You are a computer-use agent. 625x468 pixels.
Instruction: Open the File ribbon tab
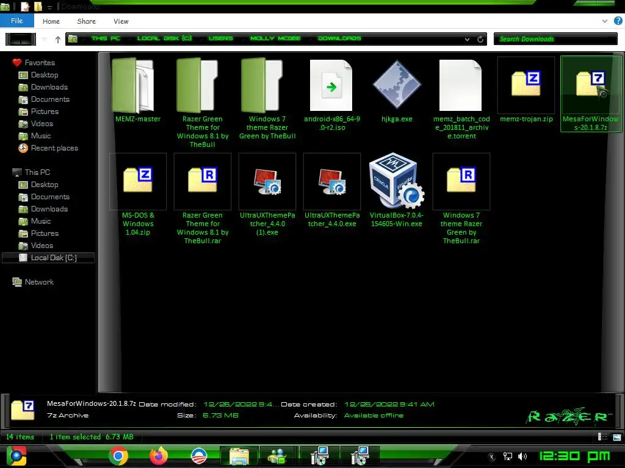pyautogui.click(x=16, y=21)
